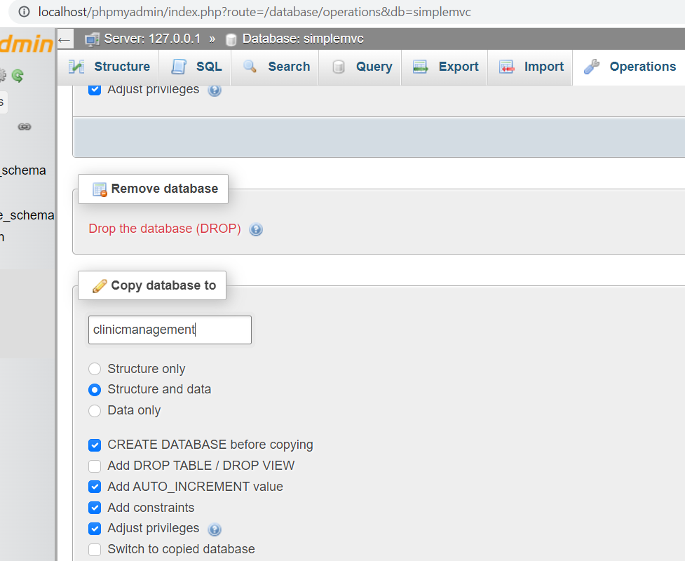This screenshot has height=561, width=685.
Task: Open Server: 127.0.0.1 breadcrumb link
Action: [152, 39]
